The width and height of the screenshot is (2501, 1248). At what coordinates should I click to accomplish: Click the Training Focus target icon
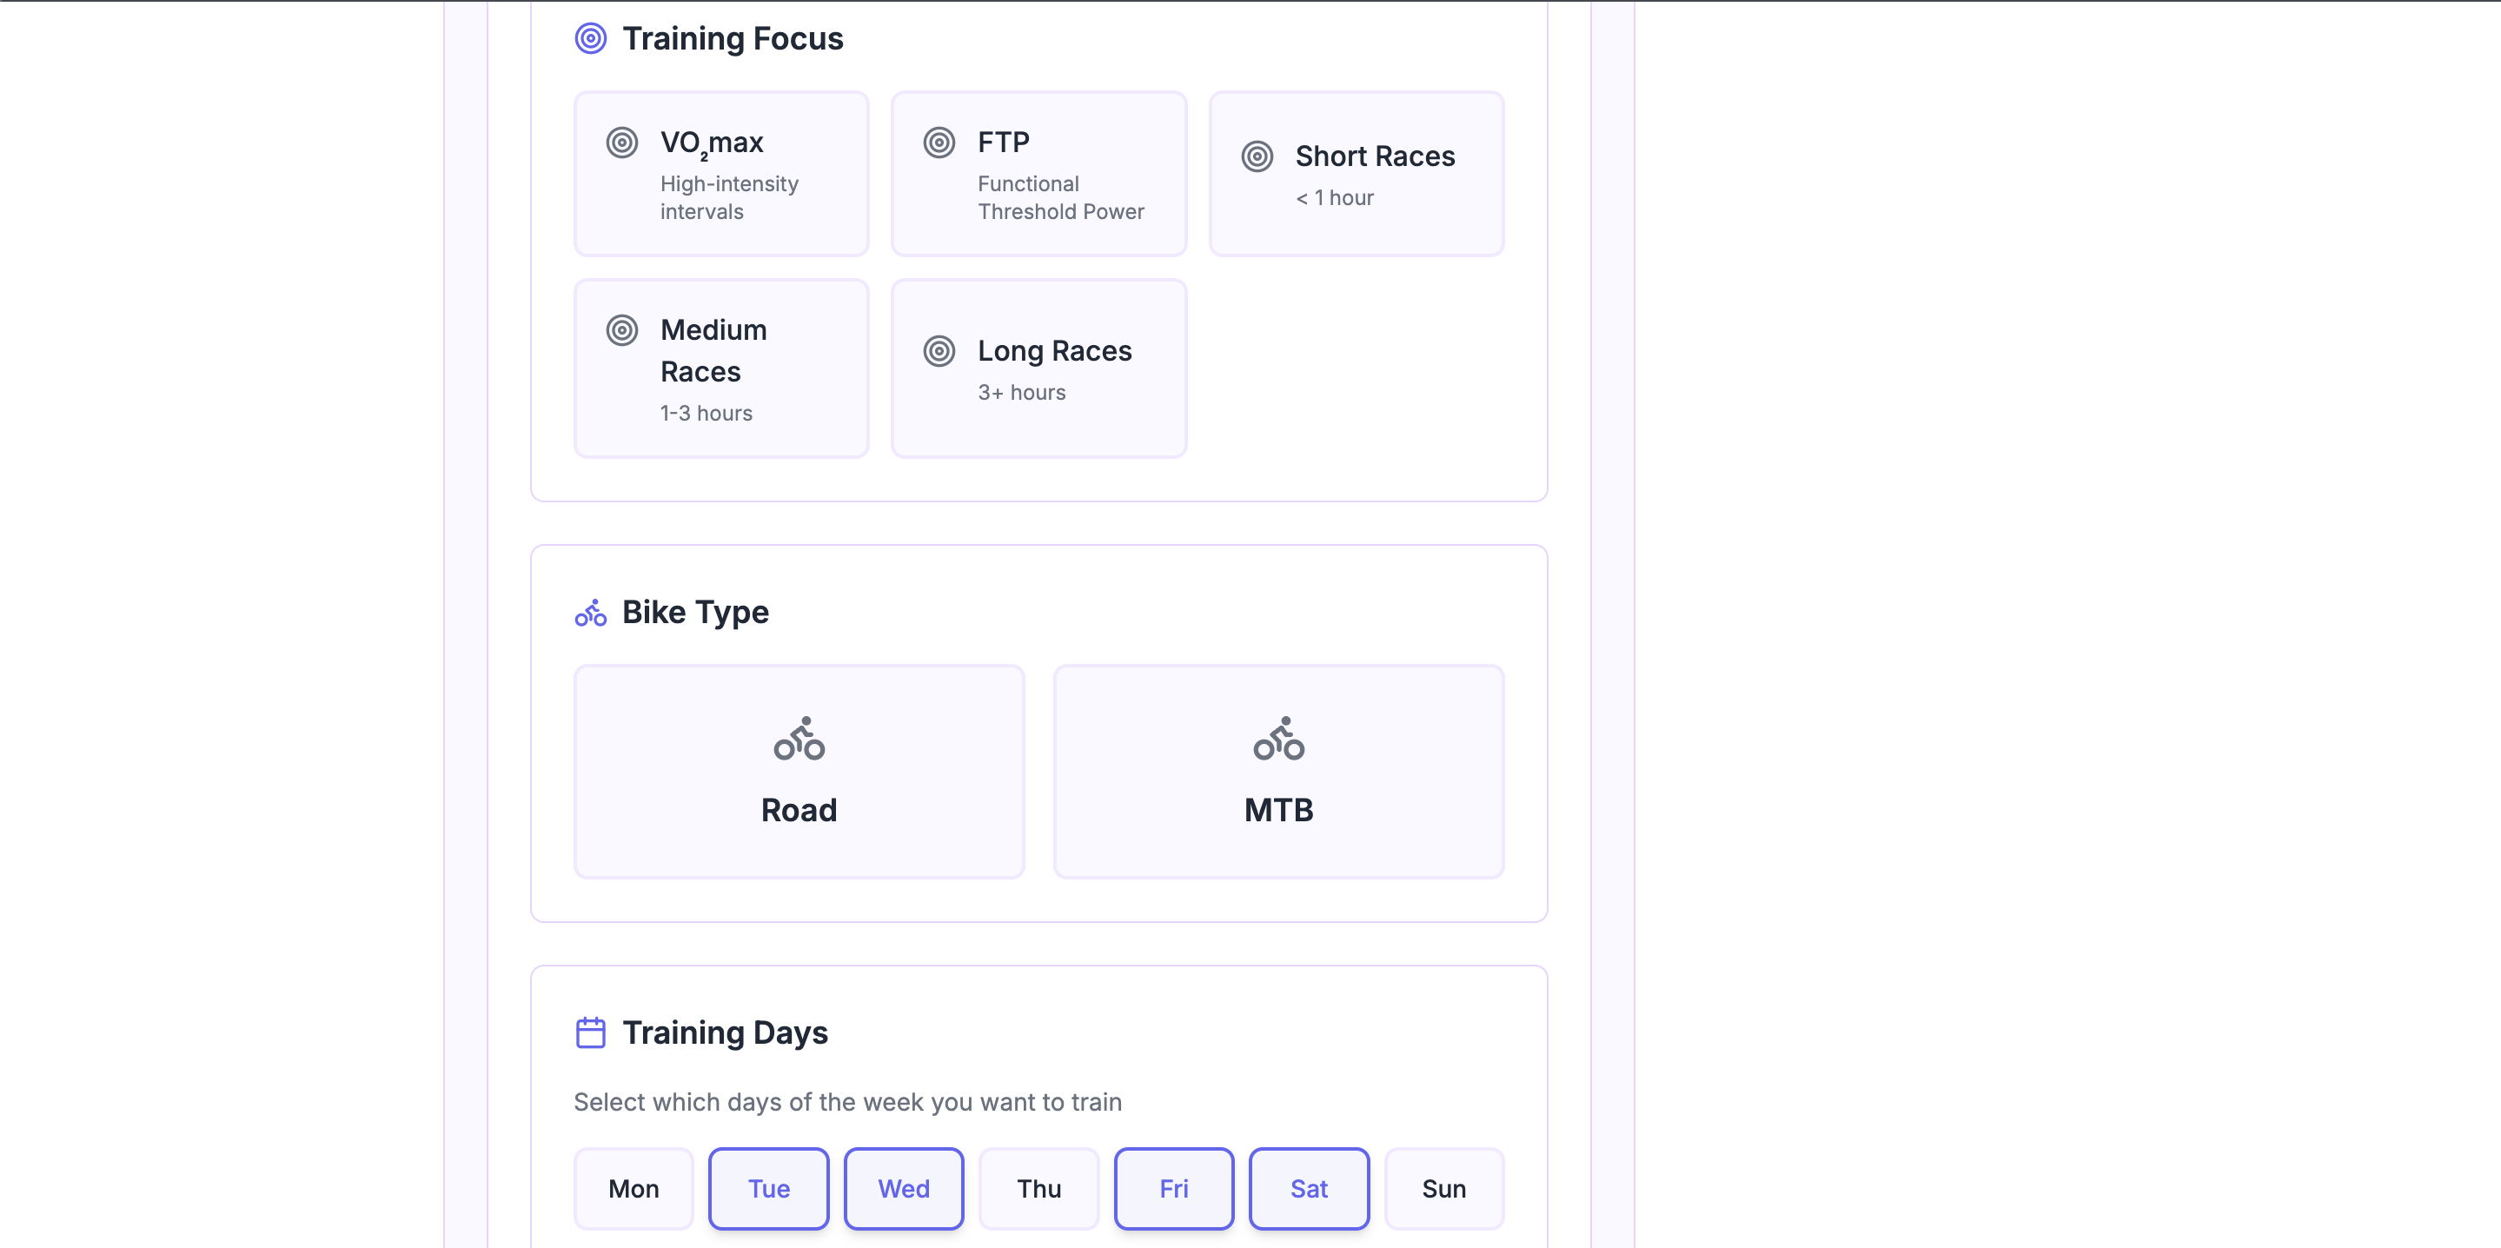point(590,38)
